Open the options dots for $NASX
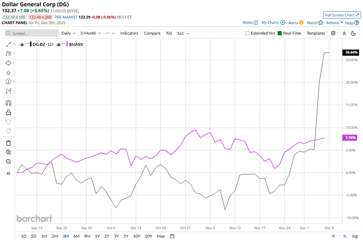The image size is (363, 240). point(64,44)
